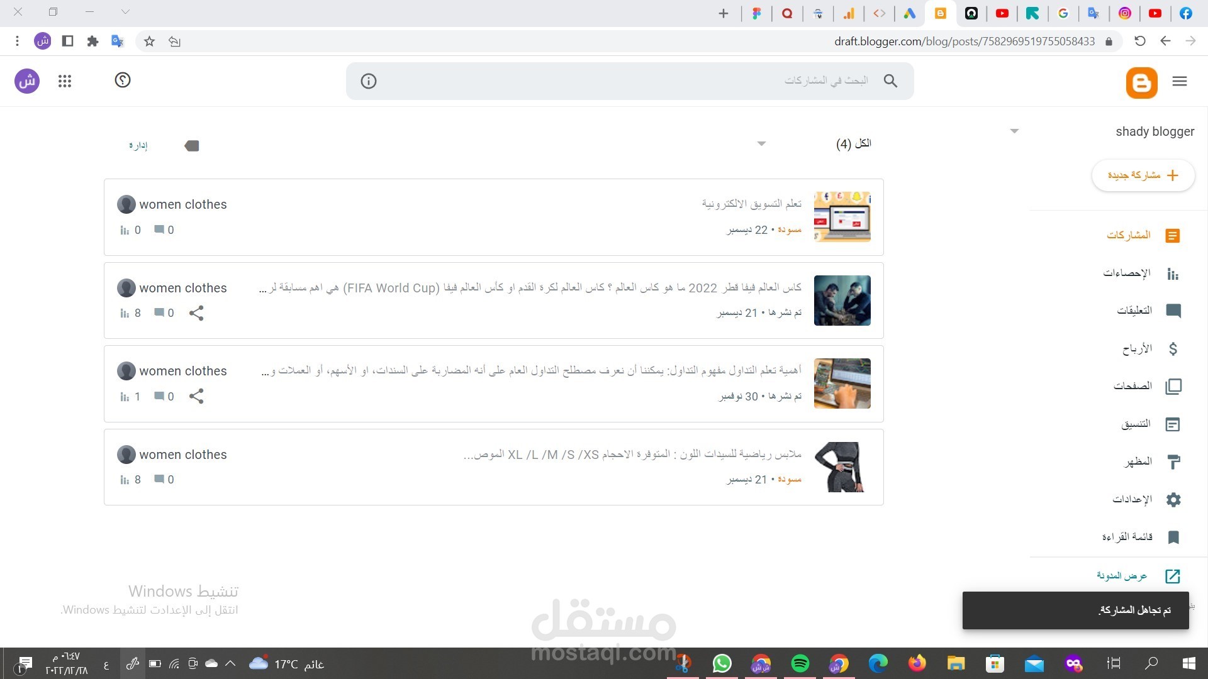Launch Firefox from the taskbar
This screenshot has width=1208, height=679.
point(917,663)
